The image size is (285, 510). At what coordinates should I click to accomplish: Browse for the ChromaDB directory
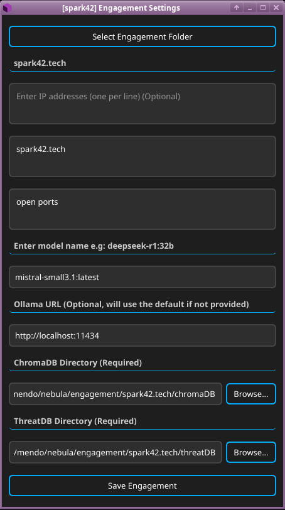click(251, 394)
